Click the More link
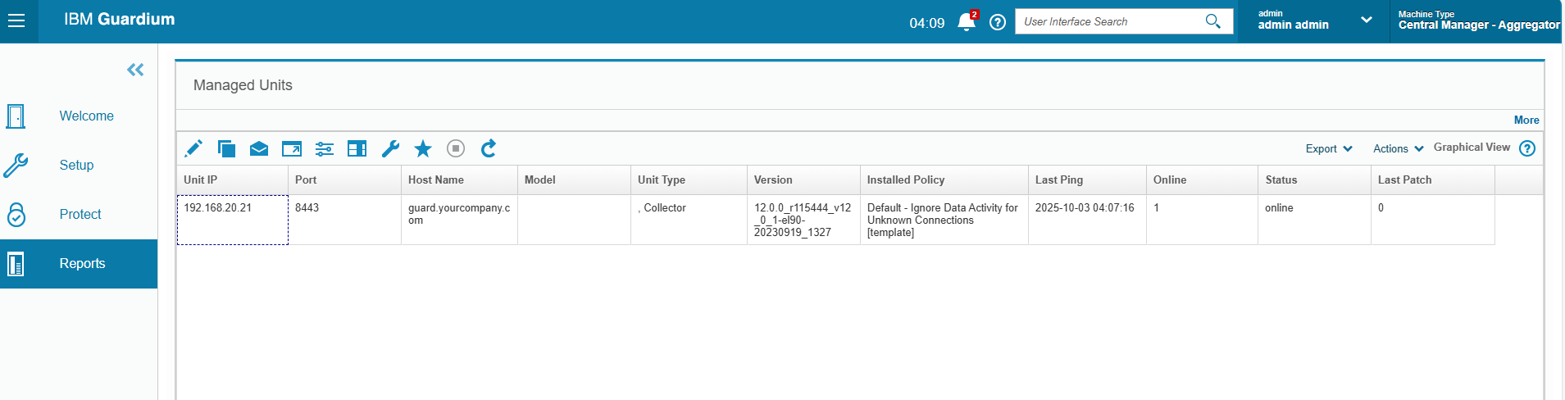 (1526, 120)
